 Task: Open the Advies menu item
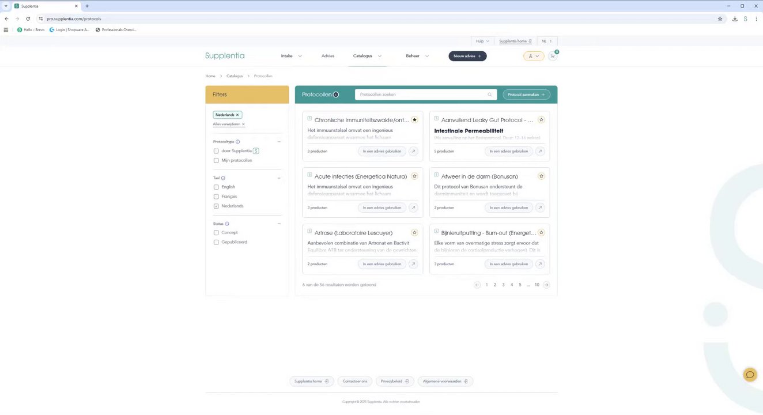pos(328,56)
